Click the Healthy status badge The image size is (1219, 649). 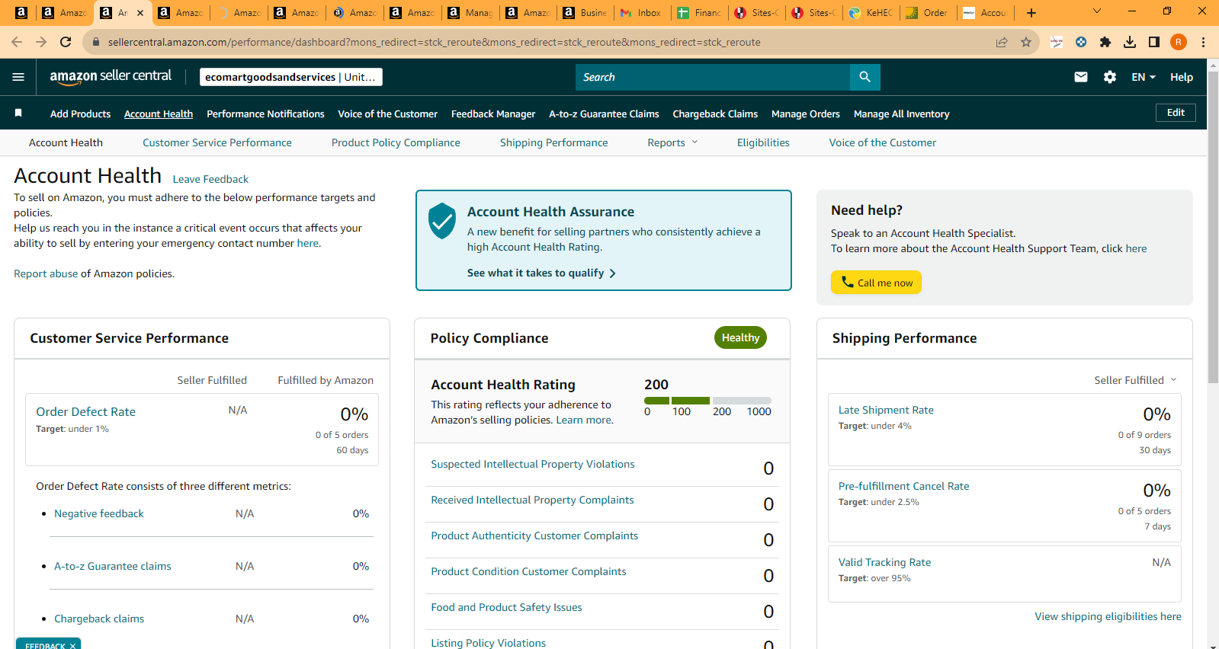coord(740,337)
